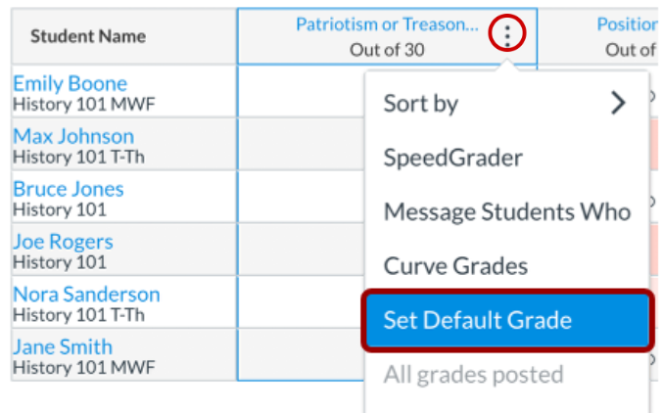Open Emily Boone's student profile
Screen dimensions: 662x413
coord(71,83)
